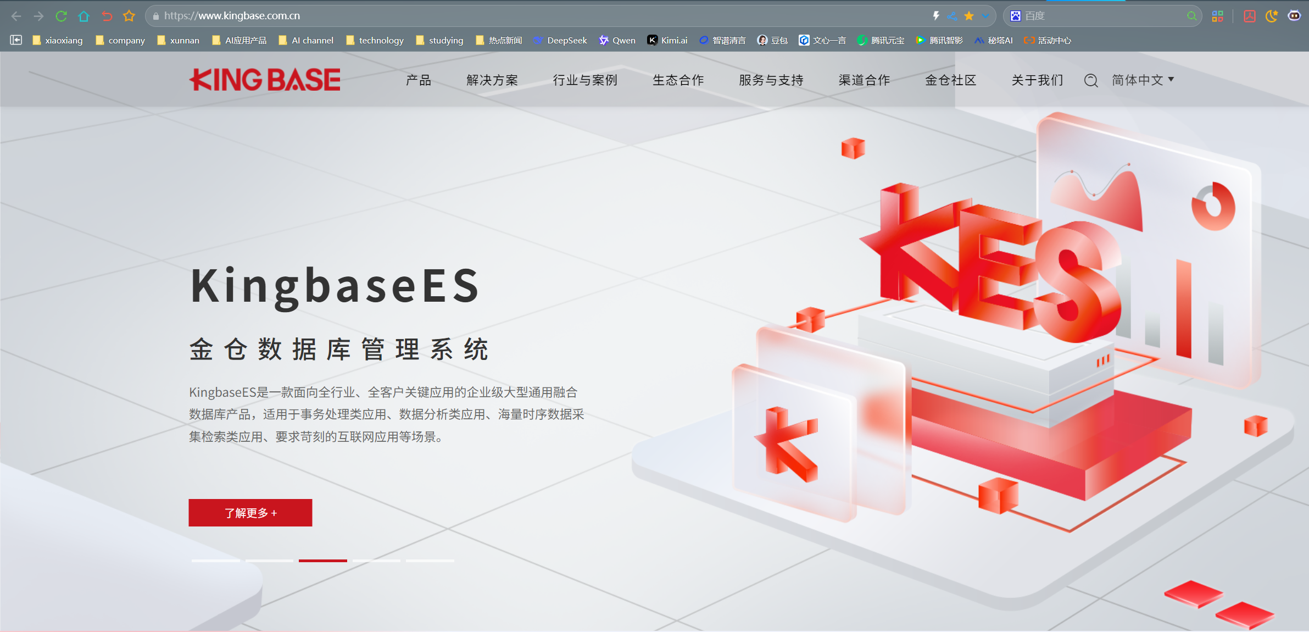
Task: Click the PDF tool icon in toolbar
Action: tap(1250, 16)
